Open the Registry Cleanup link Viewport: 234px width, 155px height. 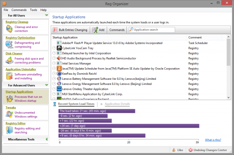(x=17, y=22)
